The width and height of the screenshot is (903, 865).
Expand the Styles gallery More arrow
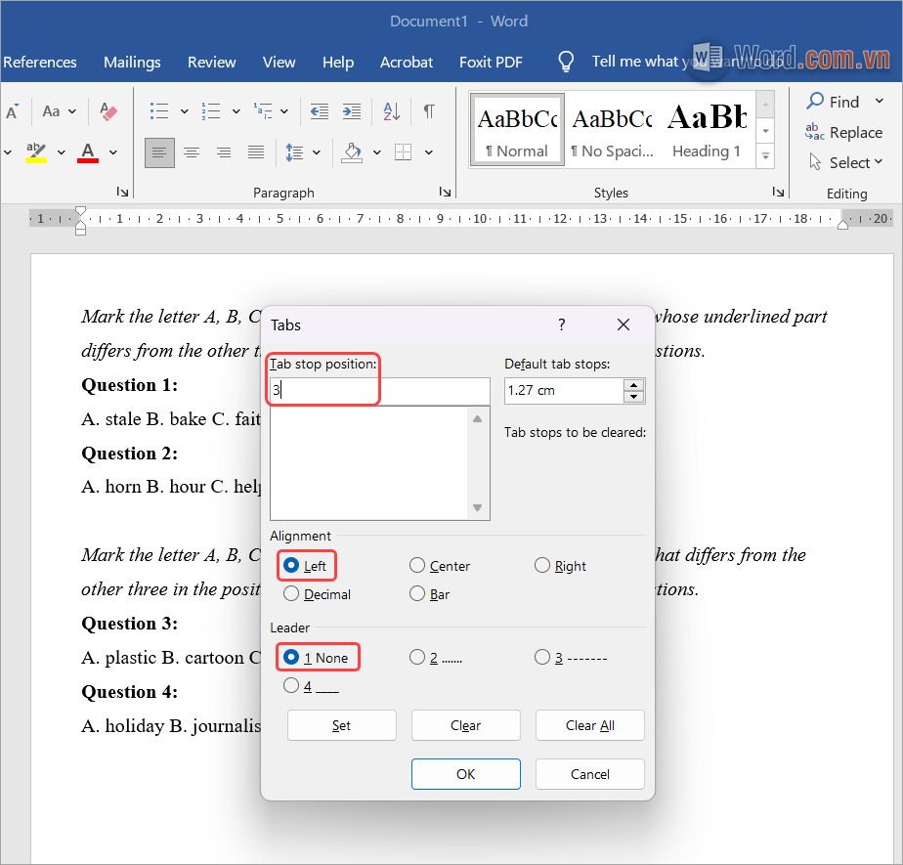pos(765,156)
